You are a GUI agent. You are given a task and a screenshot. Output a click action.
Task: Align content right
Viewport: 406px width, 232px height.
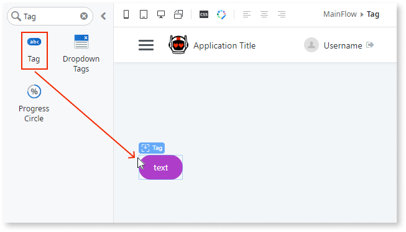[282, 14]
